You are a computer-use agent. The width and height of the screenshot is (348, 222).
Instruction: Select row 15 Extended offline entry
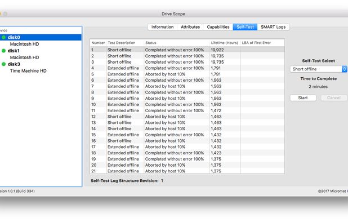(187, 135)
